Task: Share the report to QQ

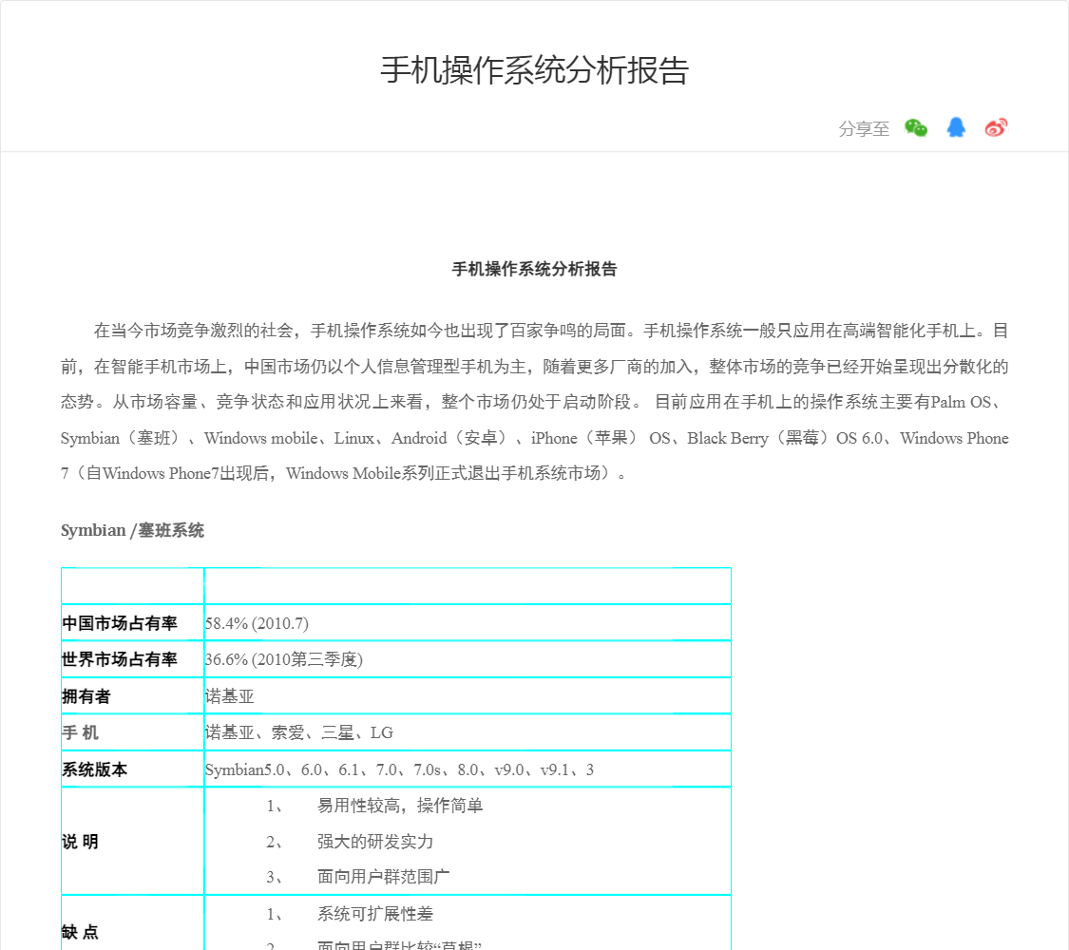Action: (956, 127)
